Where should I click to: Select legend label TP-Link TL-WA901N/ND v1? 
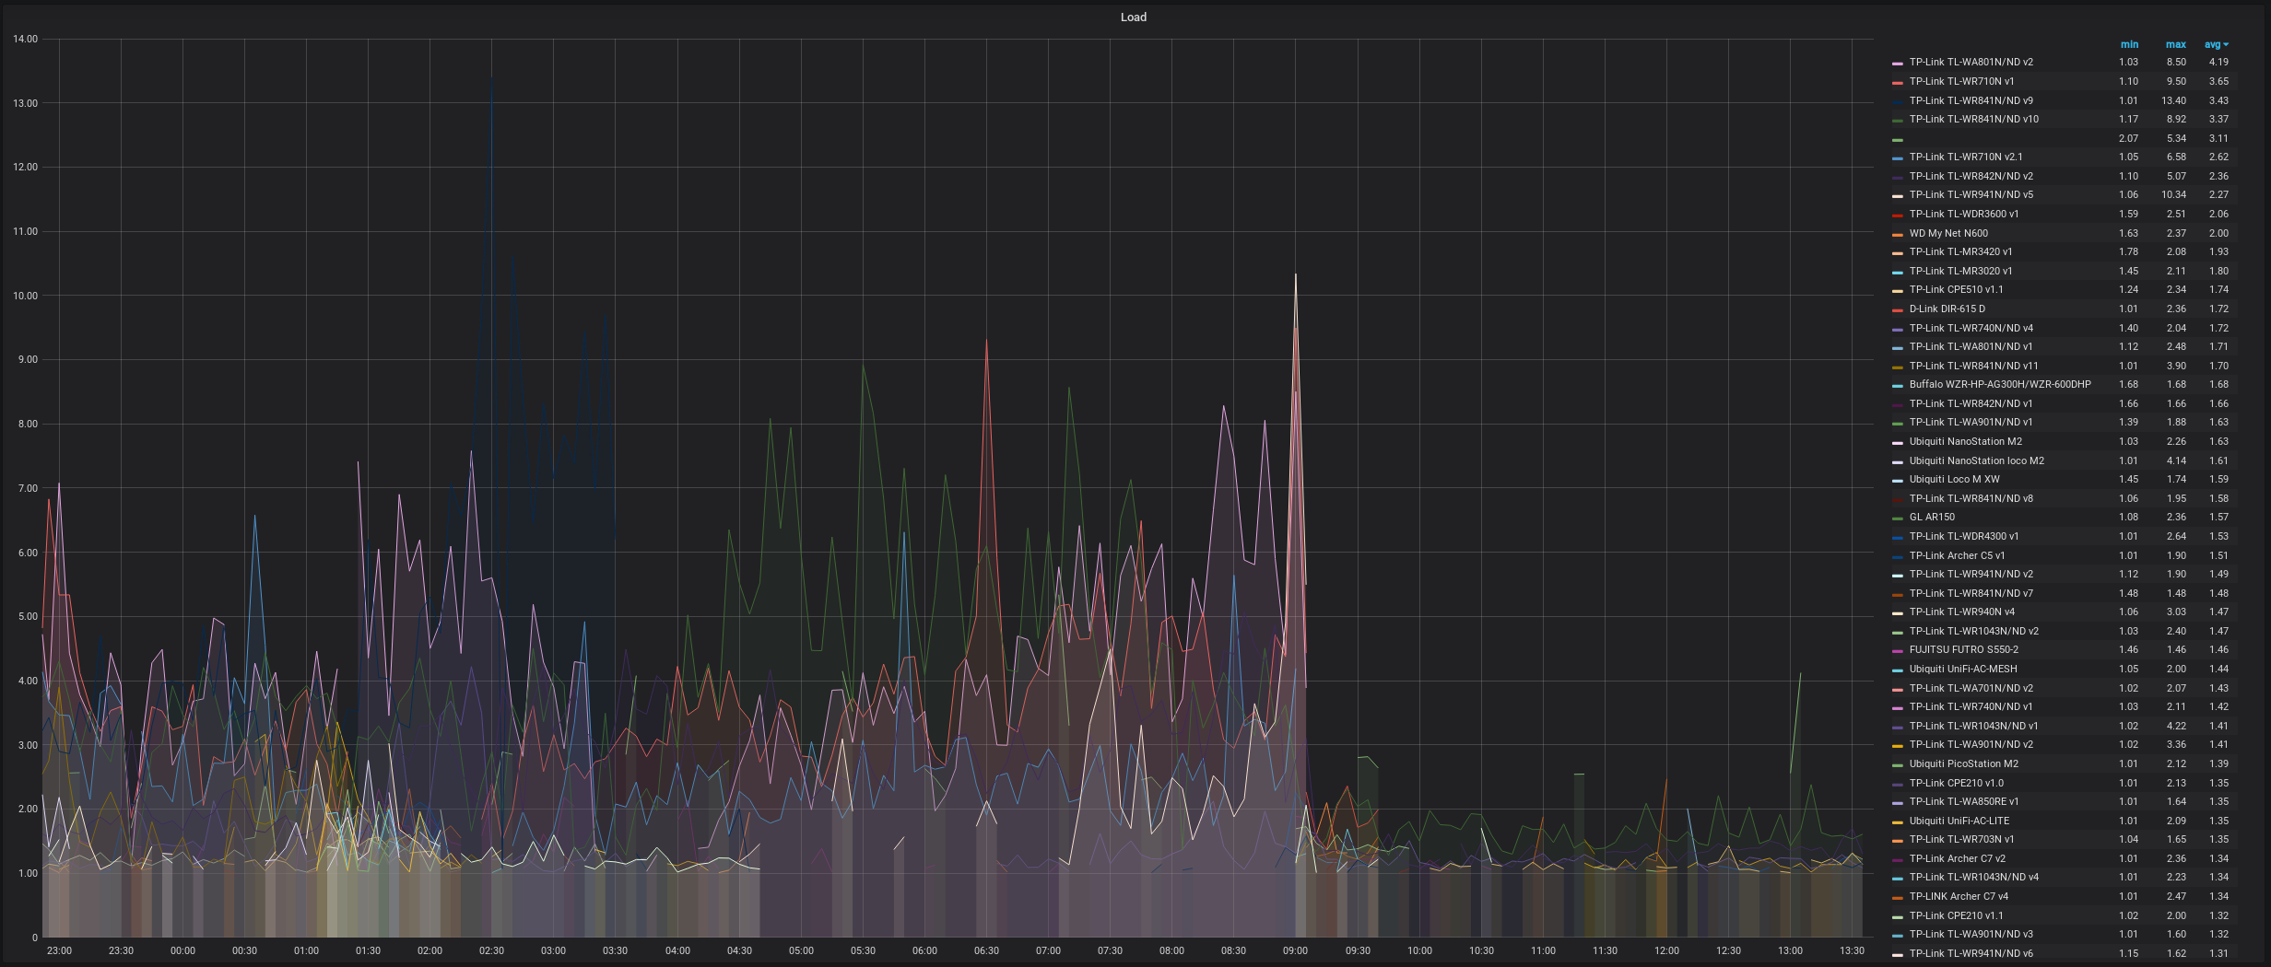(1971, 422)
